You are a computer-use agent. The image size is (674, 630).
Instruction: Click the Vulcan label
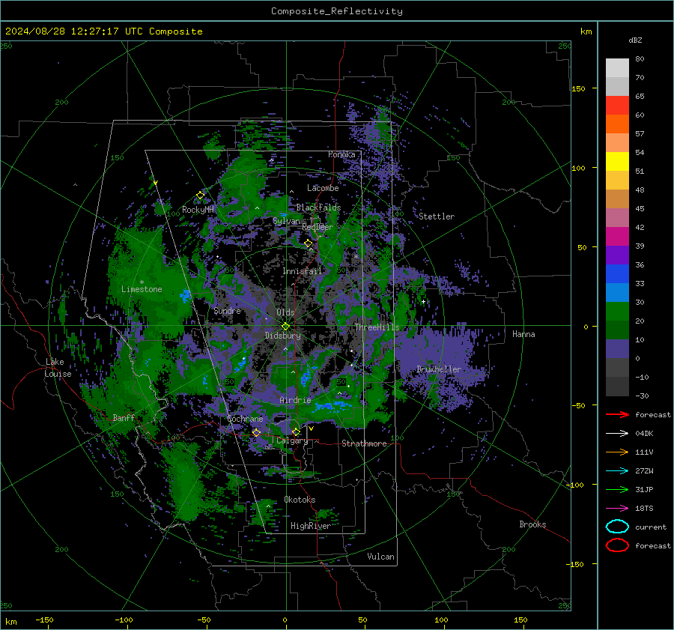pyautogui.click(x=380, y=557)
